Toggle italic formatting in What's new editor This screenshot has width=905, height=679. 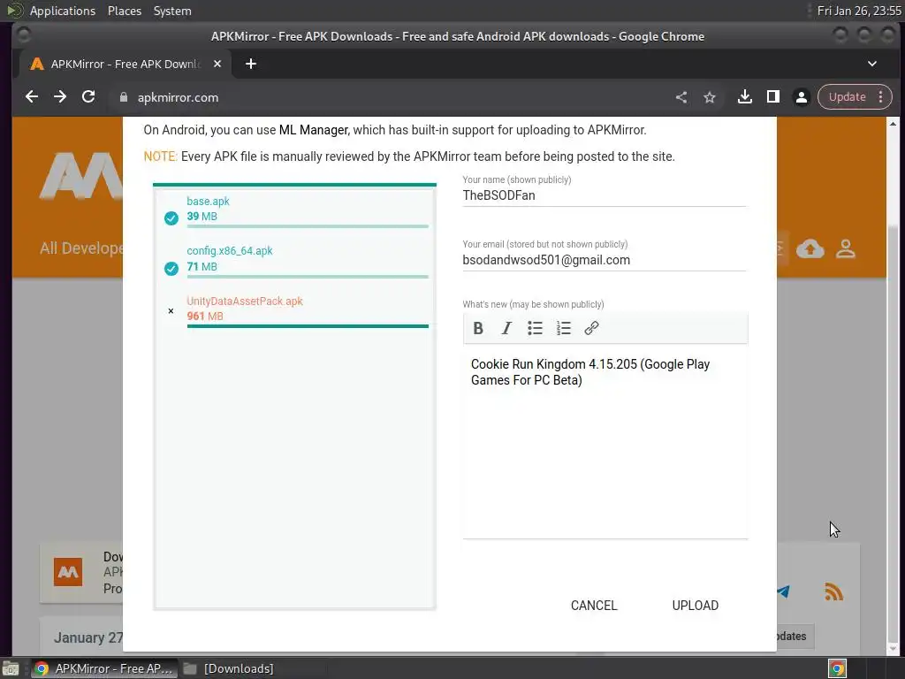(506, 329)
